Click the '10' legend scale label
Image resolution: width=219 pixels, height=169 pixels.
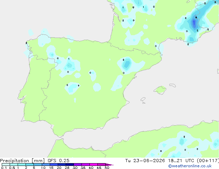(x=43, y=168)
